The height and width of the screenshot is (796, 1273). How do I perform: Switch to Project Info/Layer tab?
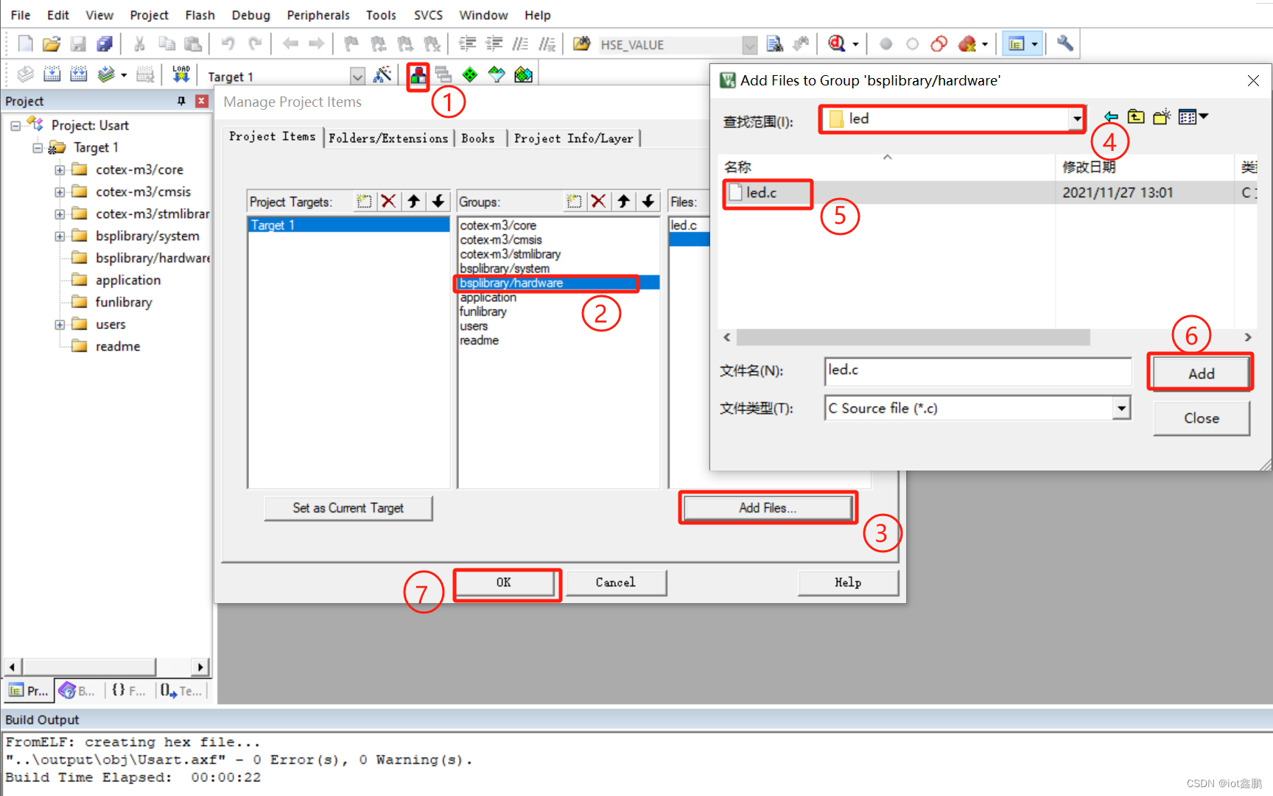573,138
